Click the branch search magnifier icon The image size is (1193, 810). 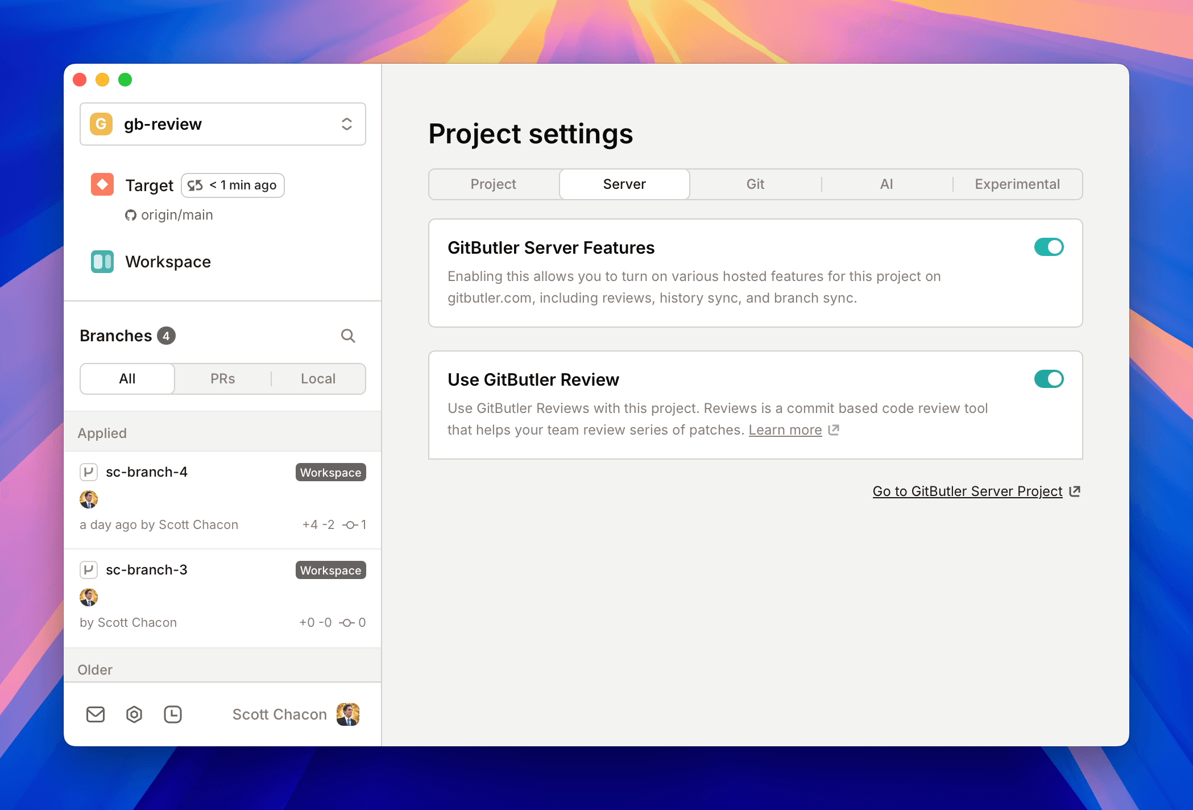[x=348, y=336]
